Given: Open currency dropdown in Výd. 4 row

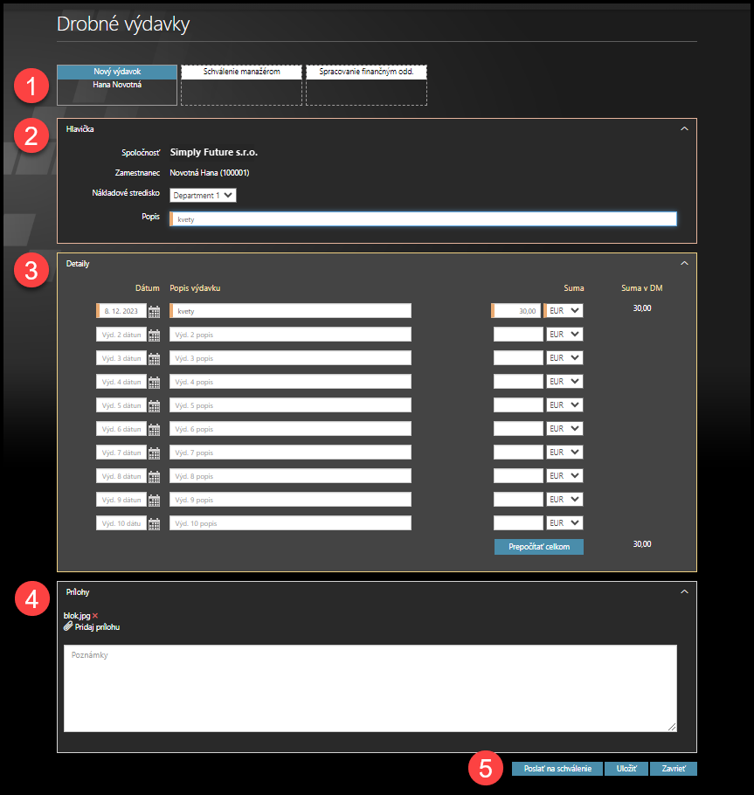Looking at the screenshot, I should point(564,382).
